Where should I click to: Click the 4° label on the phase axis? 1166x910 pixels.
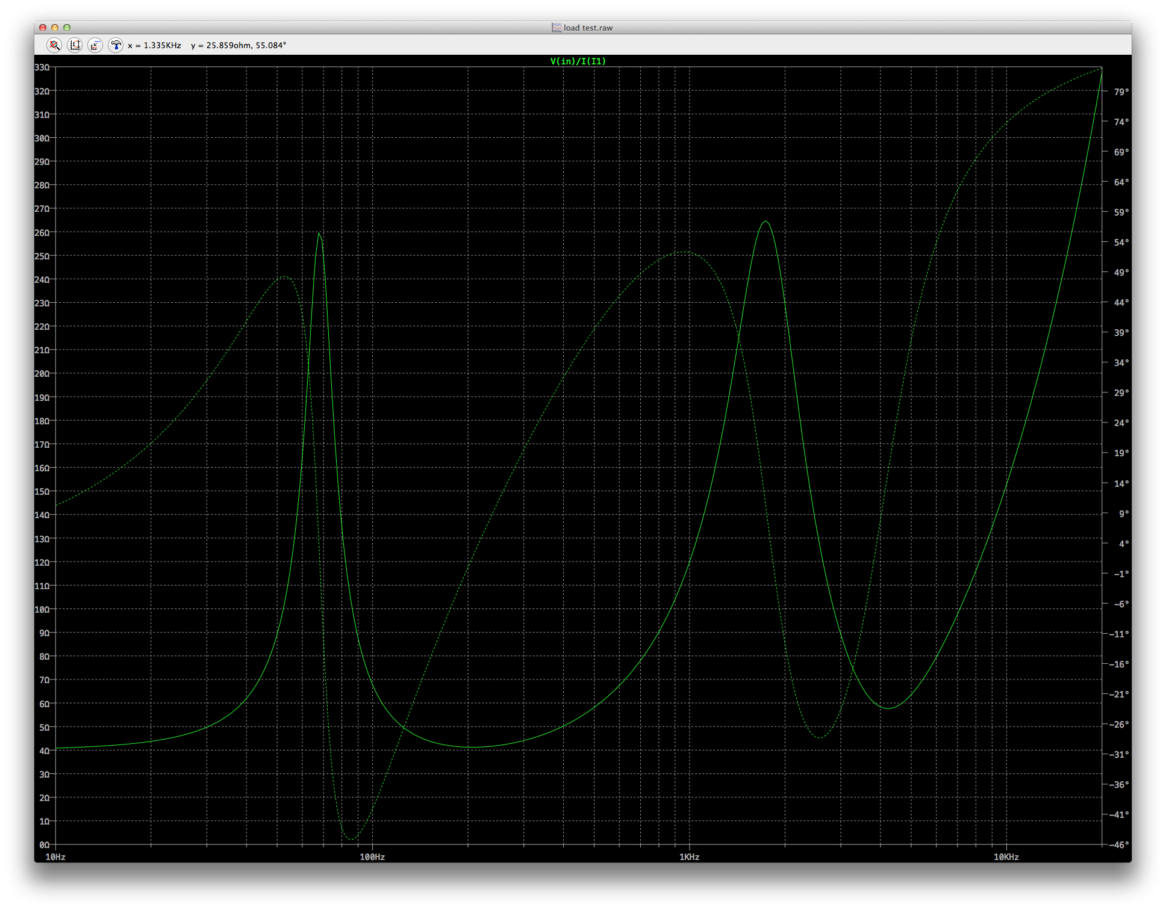coord(1124,544)
